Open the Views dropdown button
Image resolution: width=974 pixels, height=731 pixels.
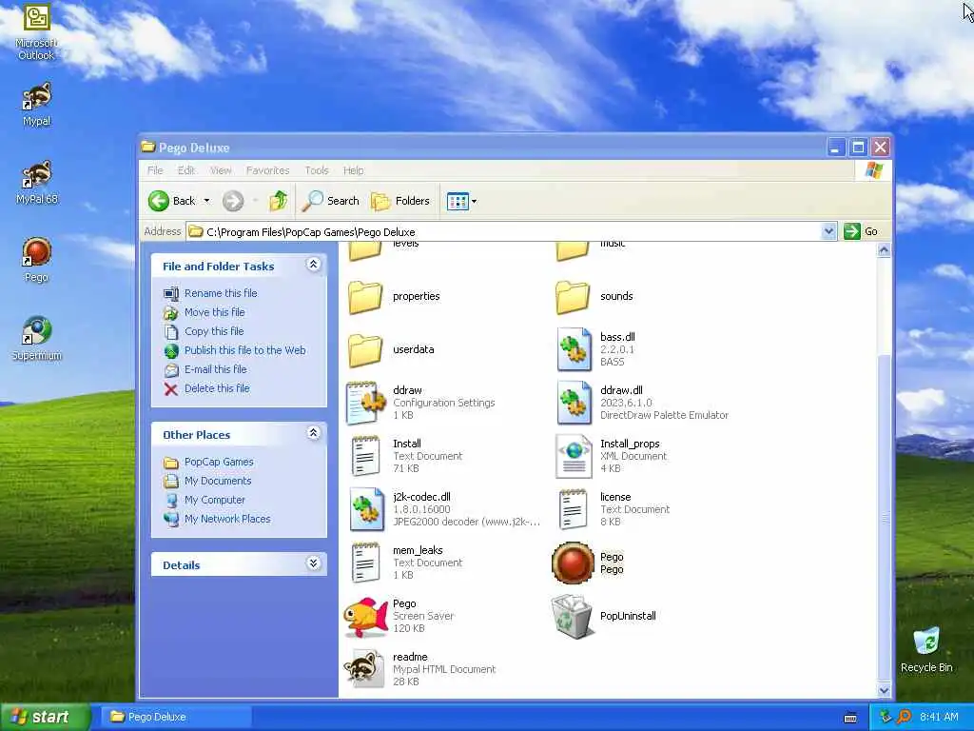(x=461, y=201)
